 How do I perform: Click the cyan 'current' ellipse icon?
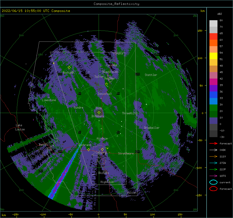[213, 182]
